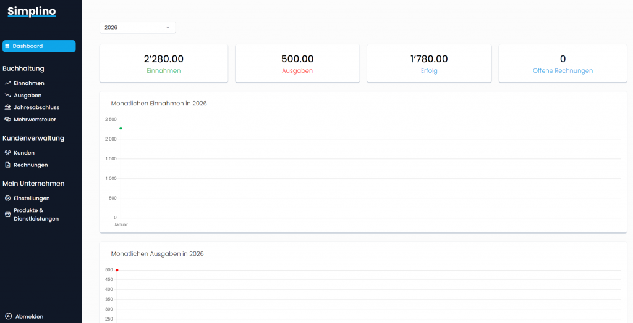Open the Jahresabschluss menu item
Screen dimensions: 633x323
[x=36, y=107]
